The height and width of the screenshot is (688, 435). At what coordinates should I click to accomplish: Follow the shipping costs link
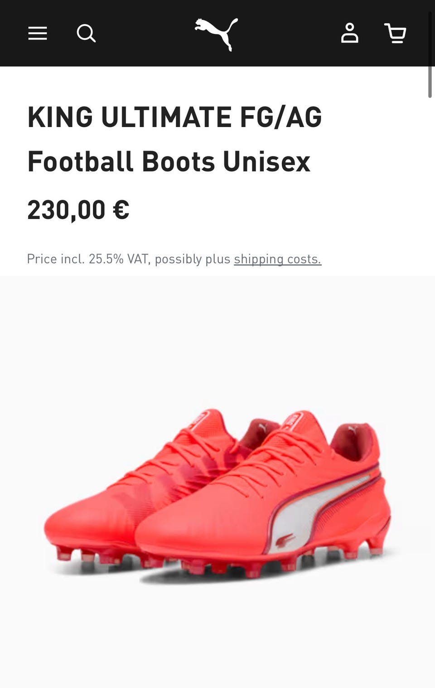pos(277,259)
